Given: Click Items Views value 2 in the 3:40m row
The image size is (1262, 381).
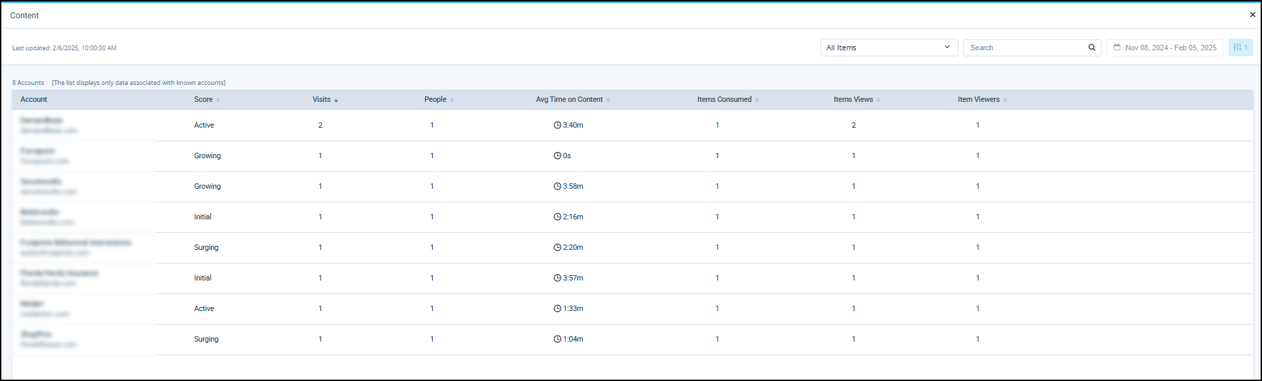Looking at the screenshot, I should coord(854,125).
